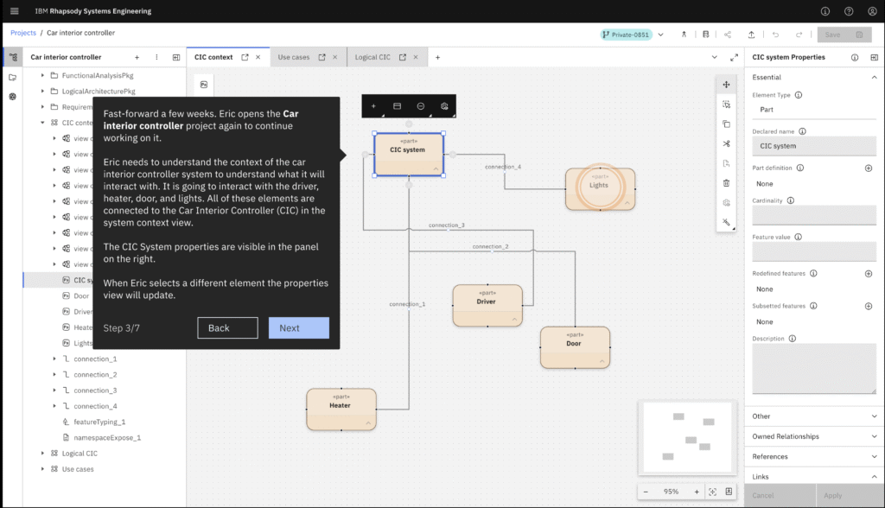Zoom out with the minus button
The image size is (885, 508).
(x=646, y=492)
